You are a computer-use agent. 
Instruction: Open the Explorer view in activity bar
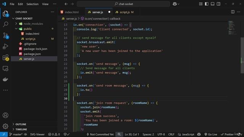click(5, 14)
